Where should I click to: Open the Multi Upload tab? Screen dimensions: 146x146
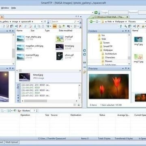[12, 142]
